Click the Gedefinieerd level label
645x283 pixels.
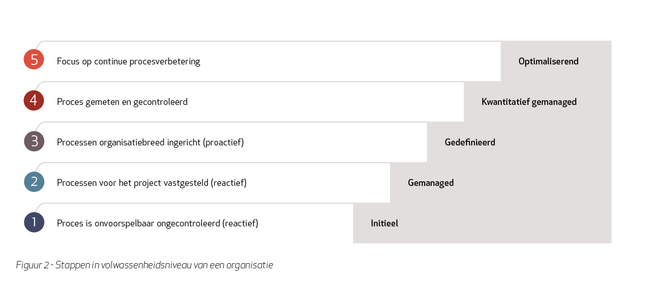point(470,142)
